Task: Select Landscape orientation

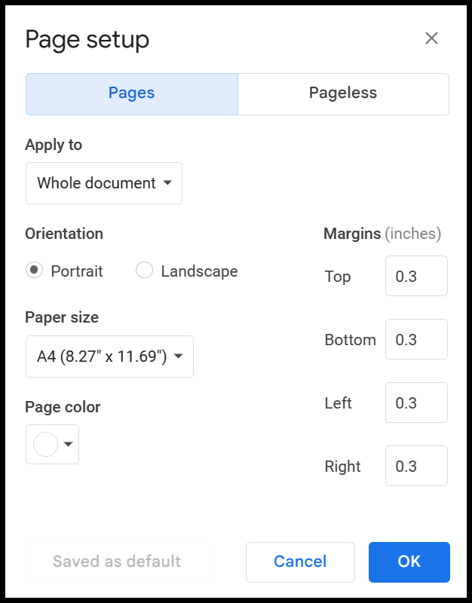Action: [144, 271]
